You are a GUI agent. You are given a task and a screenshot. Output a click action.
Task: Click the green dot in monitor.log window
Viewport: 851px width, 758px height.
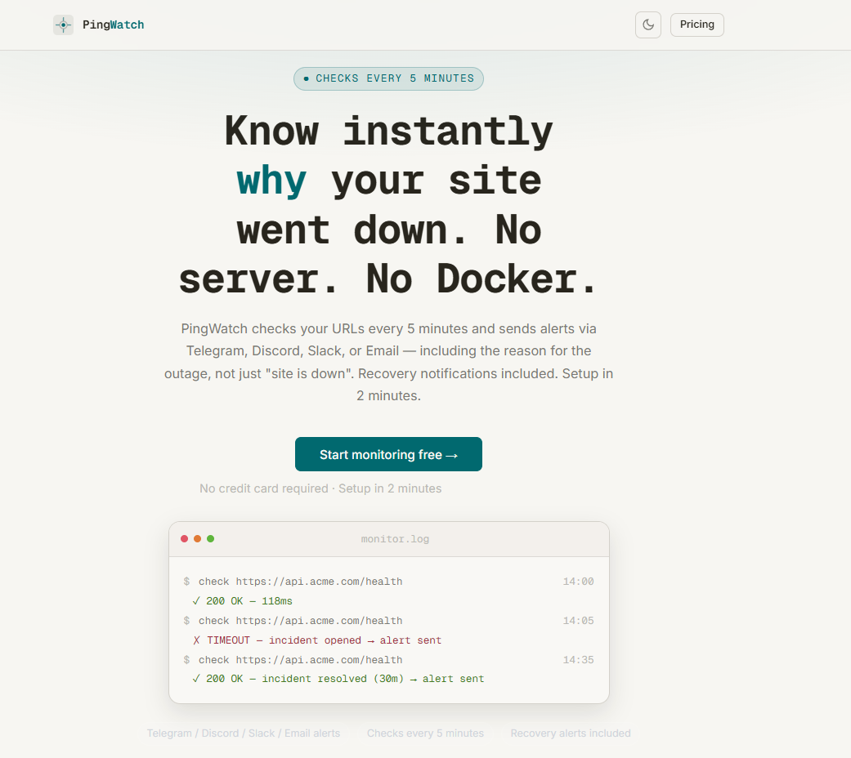point(211,539)
